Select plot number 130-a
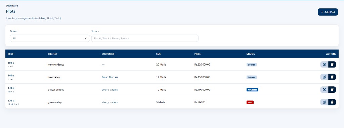344x128 pixels. point(11,88)
